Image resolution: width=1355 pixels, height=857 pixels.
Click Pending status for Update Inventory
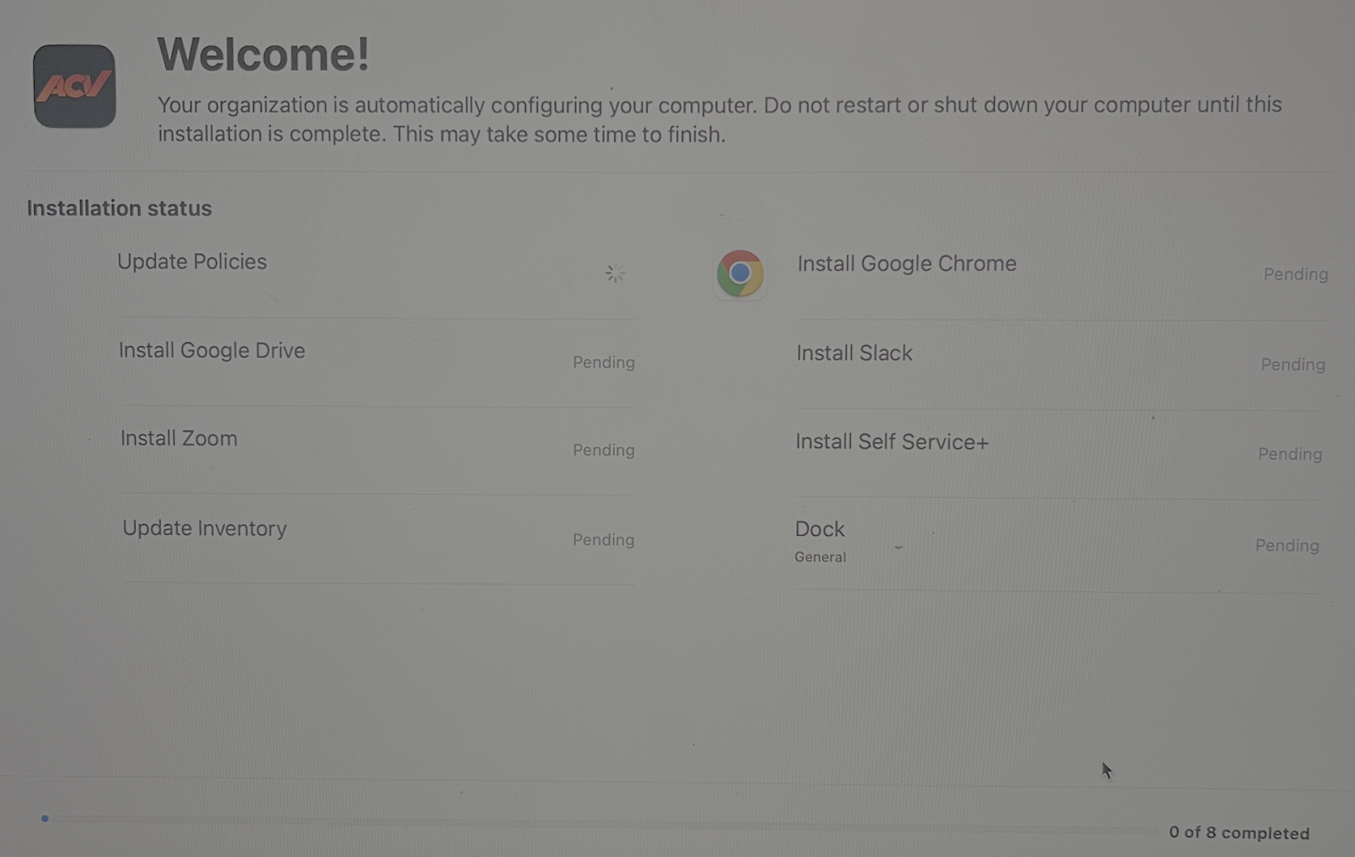[603, 540]
